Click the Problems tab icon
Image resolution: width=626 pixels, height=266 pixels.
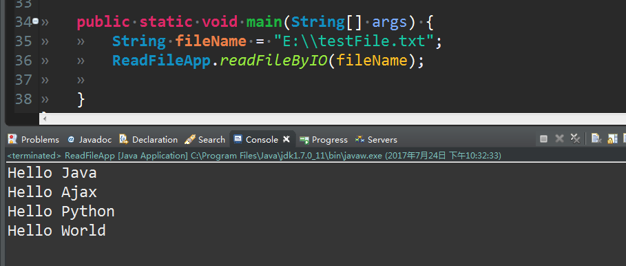click(13, 139)
